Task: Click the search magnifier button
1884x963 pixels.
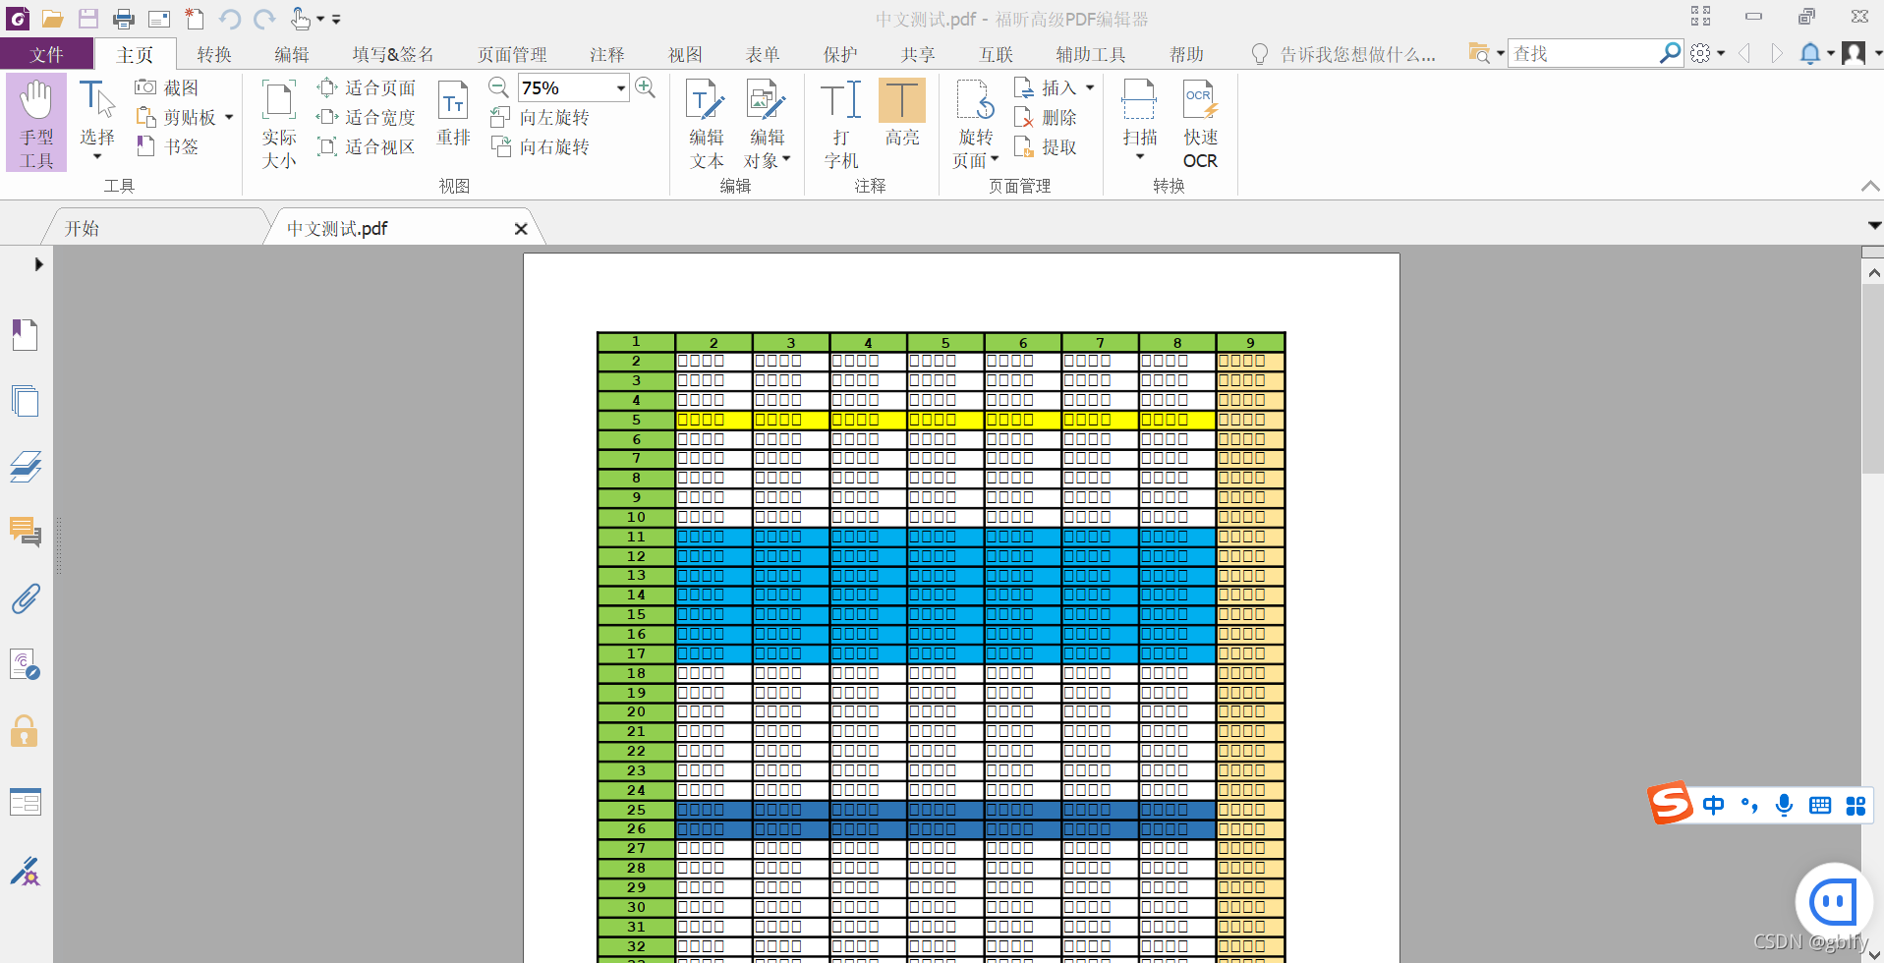Action: coord(1670,53)
